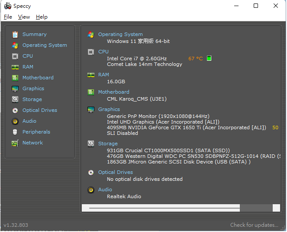Click the CPU heading link in summary
The image size is (287, 232).
click(103, 52)
